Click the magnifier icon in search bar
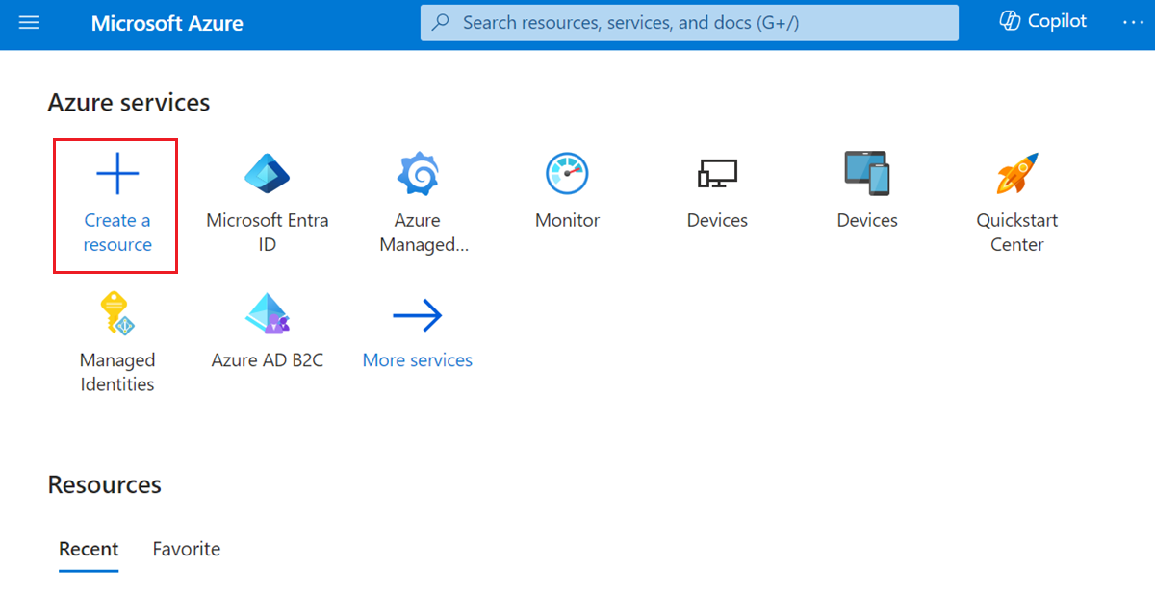 441,22
